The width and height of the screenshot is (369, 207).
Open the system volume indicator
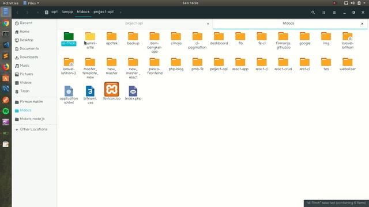pyautogui.click(x=352, y=3)
